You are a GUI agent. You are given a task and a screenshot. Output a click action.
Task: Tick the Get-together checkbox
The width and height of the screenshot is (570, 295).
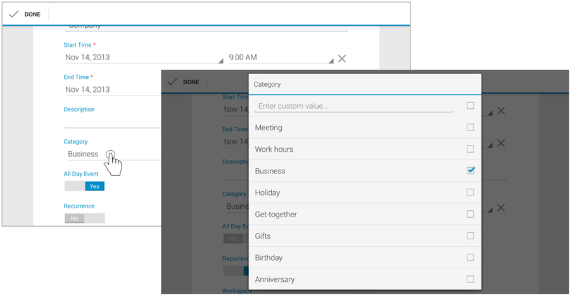[x=470, y=214]
